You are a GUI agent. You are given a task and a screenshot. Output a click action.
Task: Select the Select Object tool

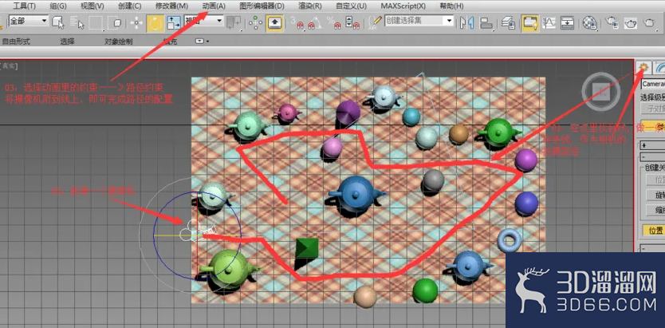click(x=59, y=22)
